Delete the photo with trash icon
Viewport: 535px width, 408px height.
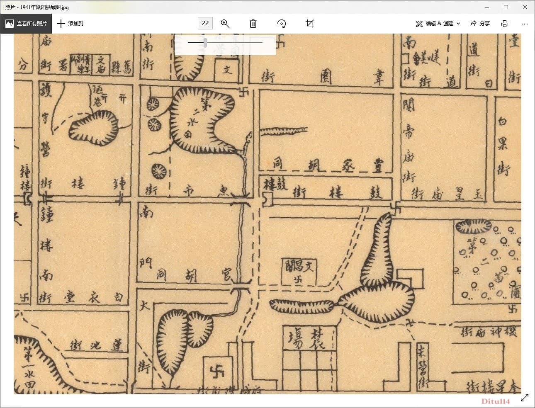[253, 24]
